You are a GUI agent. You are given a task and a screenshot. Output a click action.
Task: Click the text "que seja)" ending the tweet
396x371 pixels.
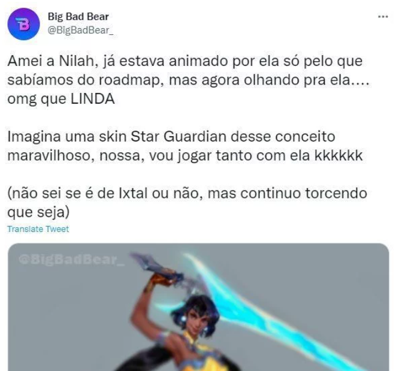coord(38,213)
